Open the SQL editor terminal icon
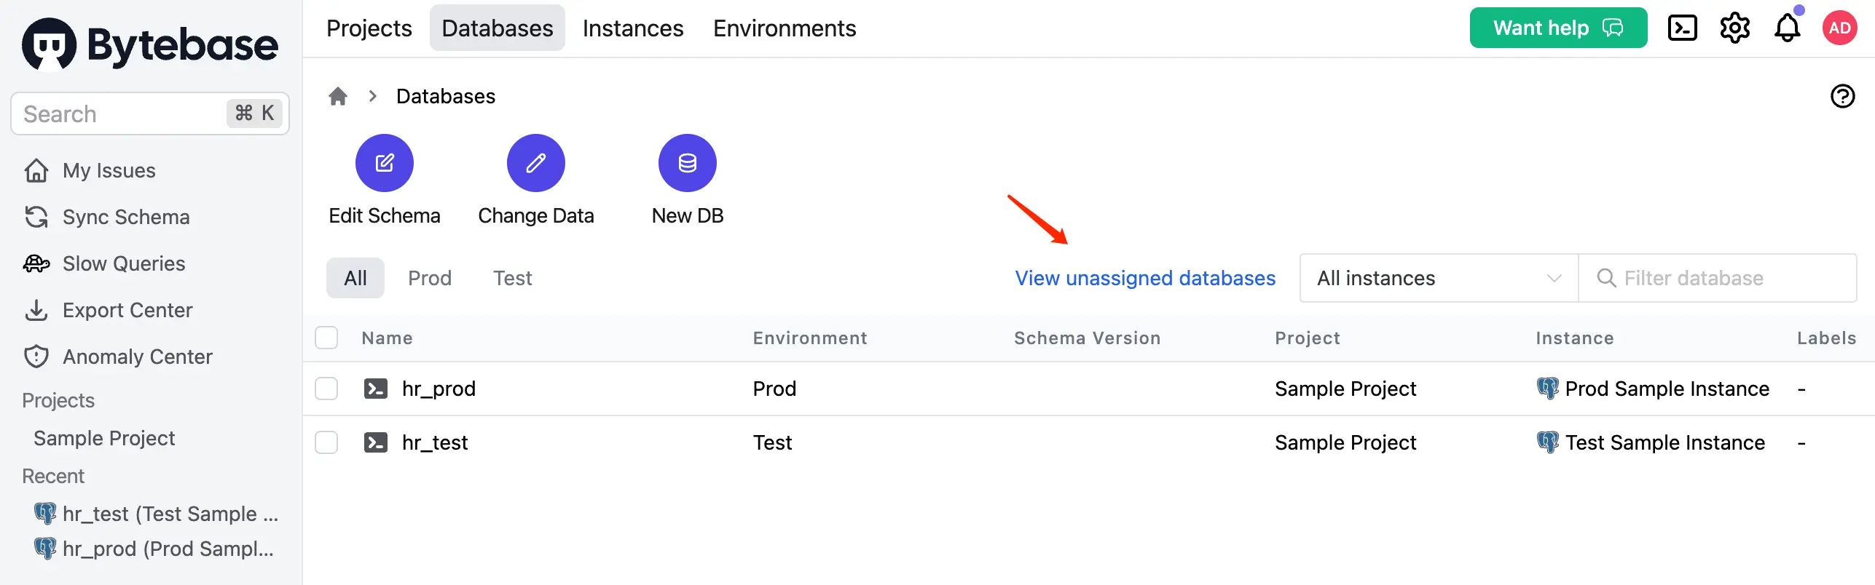 tap(1682, 28)
